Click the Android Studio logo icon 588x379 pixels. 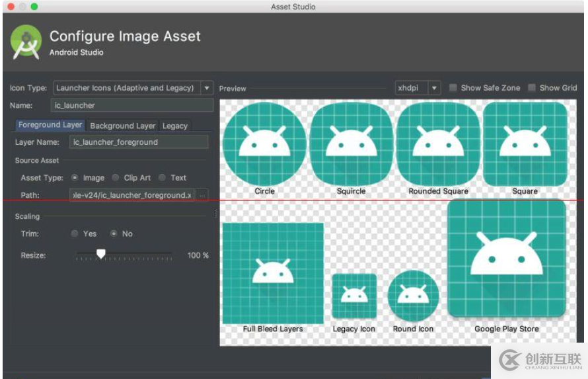point(26,42)
